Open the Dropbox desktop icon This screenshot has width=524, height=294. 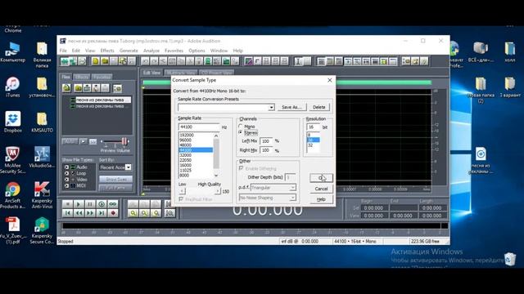pyautogui.click(x=13, y=122)
